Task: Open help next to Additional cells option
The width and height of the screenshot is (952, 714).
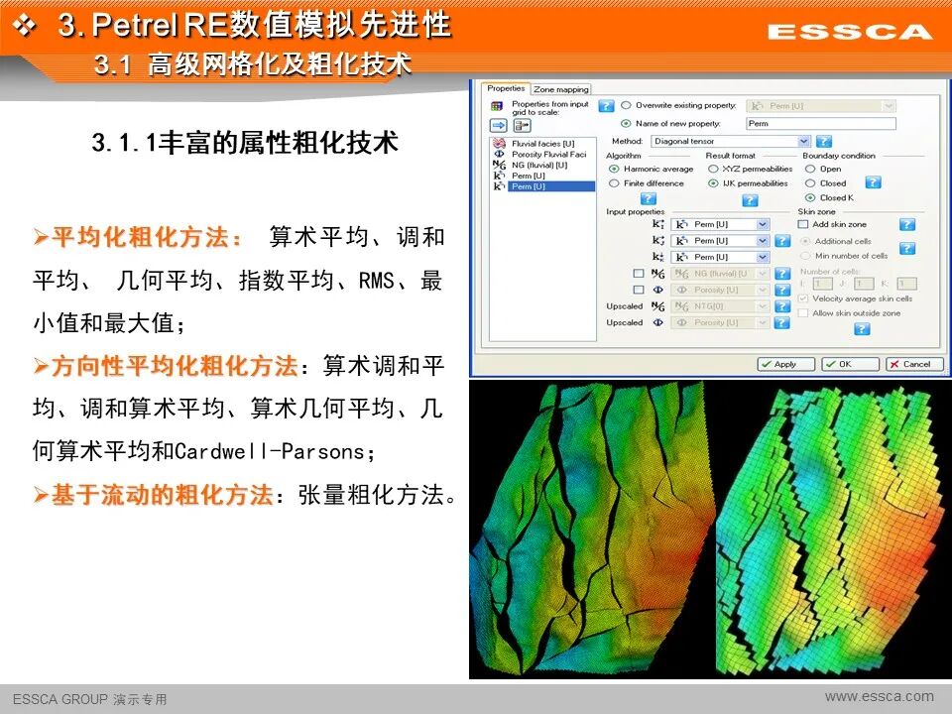Action: tap(907, 248)
